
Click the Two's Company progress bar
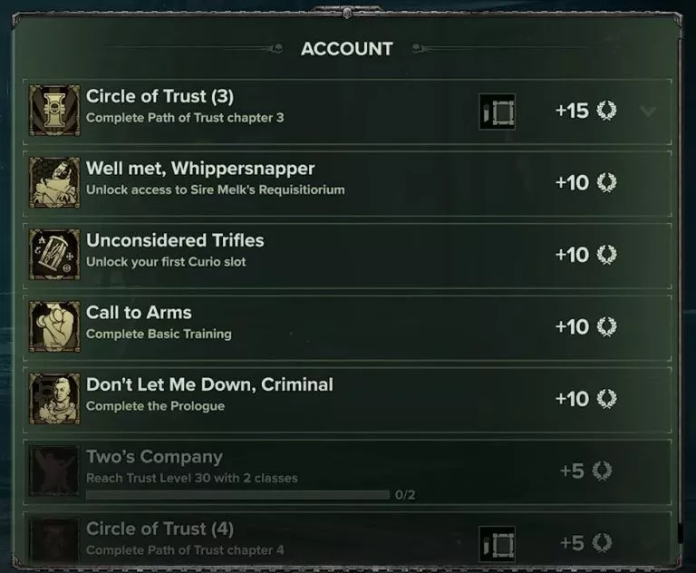pos(237,495)
